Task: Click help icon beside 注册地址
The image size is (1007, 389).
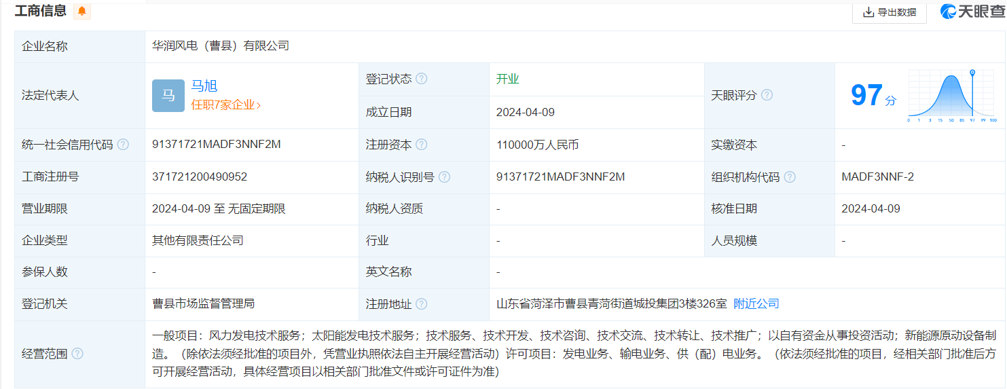Action: point(422,304)
